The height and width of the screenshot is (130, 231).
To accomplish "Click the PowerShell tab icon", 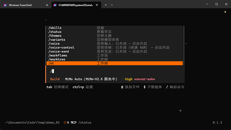I will click(5, 5).
